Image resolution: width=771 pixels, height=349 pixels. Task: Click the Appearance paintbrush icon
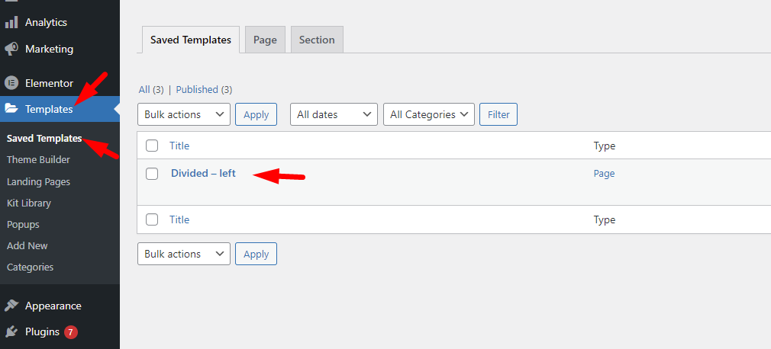click(11, 306)
